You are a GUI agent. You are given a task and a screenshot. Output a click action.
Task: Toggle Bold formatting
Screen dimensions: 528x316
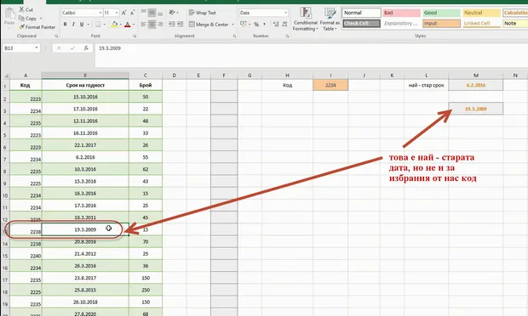[x=65, y=24]
